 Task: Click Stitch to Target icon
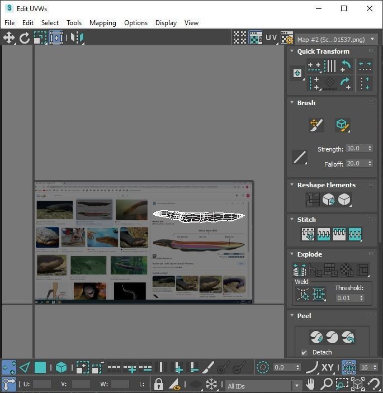[x=308, y=234]
